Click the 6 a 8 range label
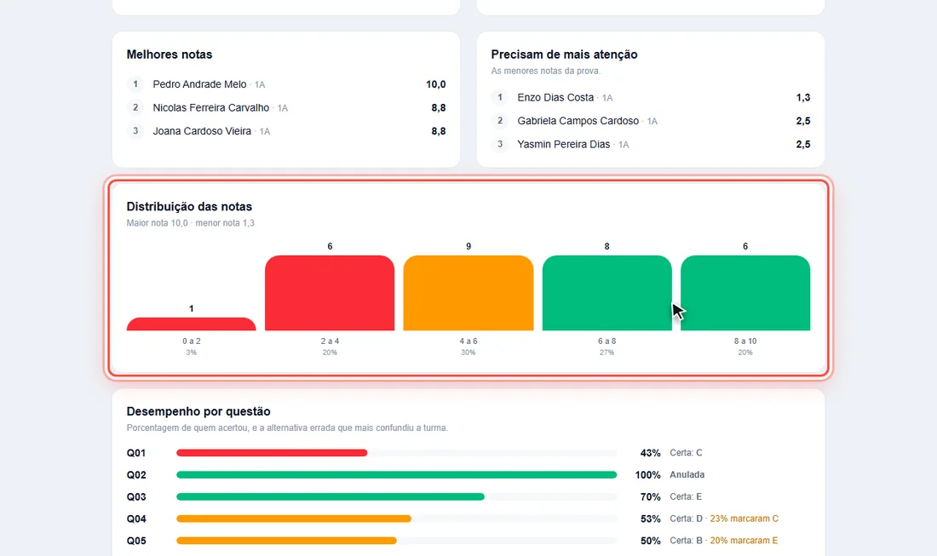 click(x=607, y=341)
